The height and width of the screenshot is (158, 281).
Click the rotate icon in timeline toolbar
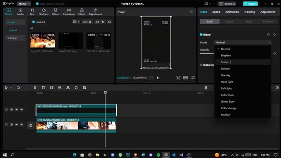(x=76, y=88)
